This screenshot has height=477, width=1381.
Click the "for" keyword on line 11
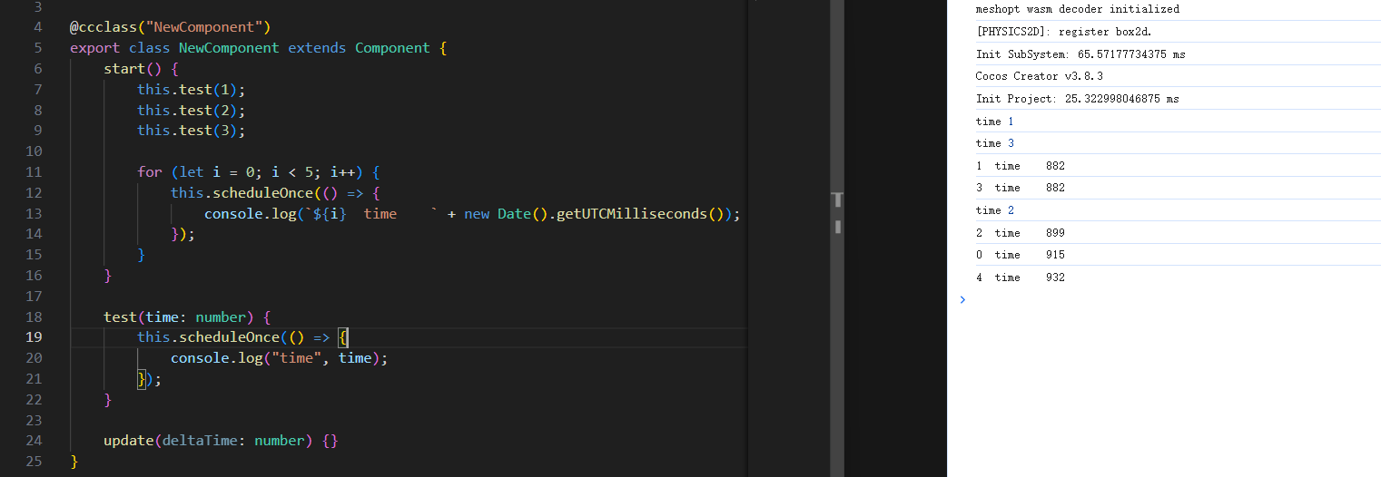pyautogui.click(x=150, y=171)
